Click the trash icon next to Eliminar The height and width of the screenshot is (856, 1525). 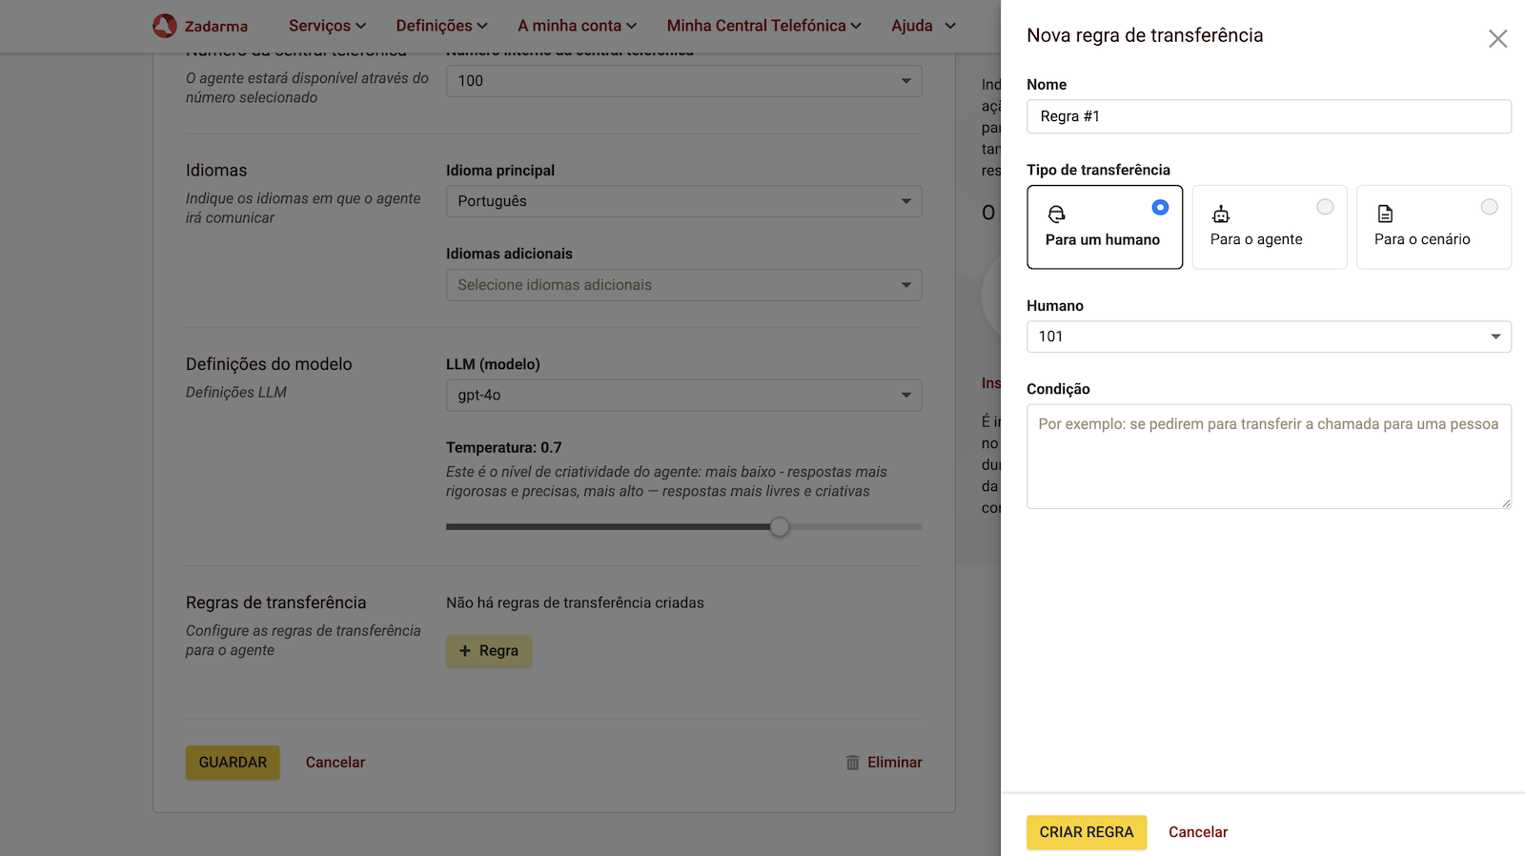click(x=852, y=763)
